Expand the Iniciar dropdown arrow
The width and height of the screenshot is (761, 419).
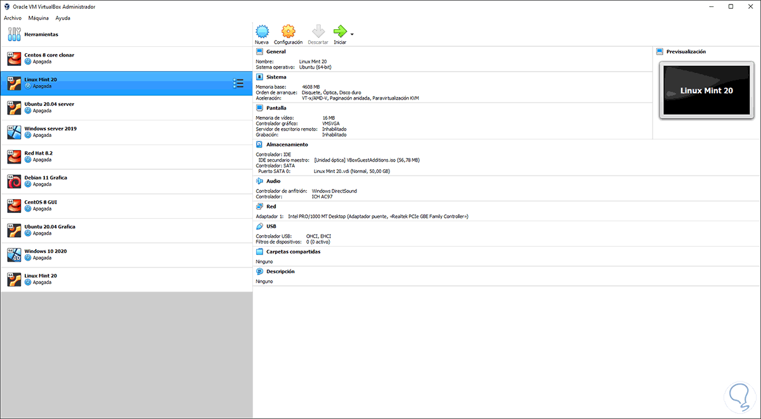click(352, 34)
